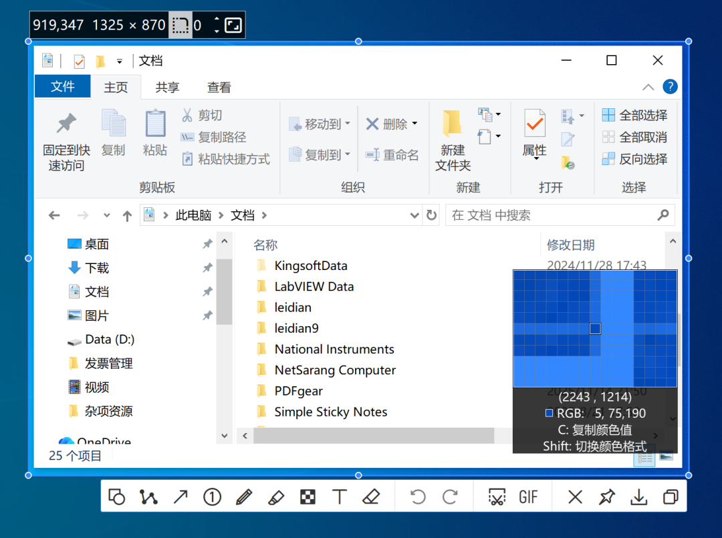Collapse the ribbon with the chevron
This screenshot has height=538, width=722.
point(648,87)
